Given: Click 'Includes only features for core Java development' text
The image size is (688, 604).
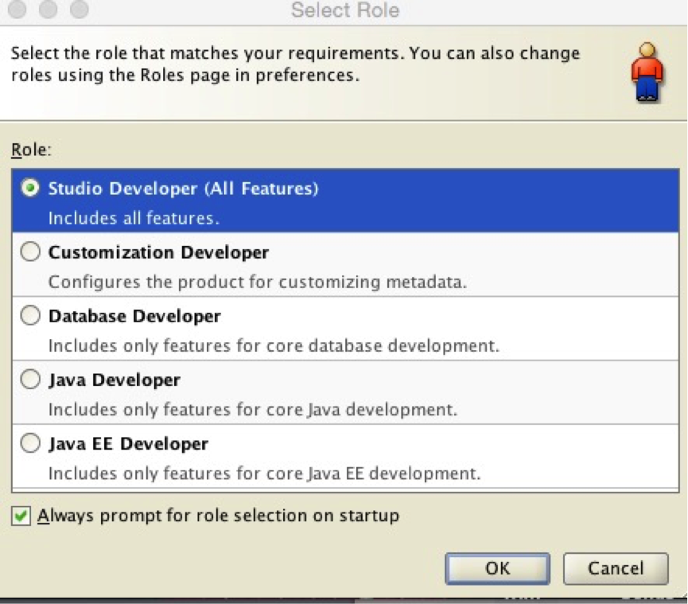Looking at the screenshot, I should (x=253, y=410).
